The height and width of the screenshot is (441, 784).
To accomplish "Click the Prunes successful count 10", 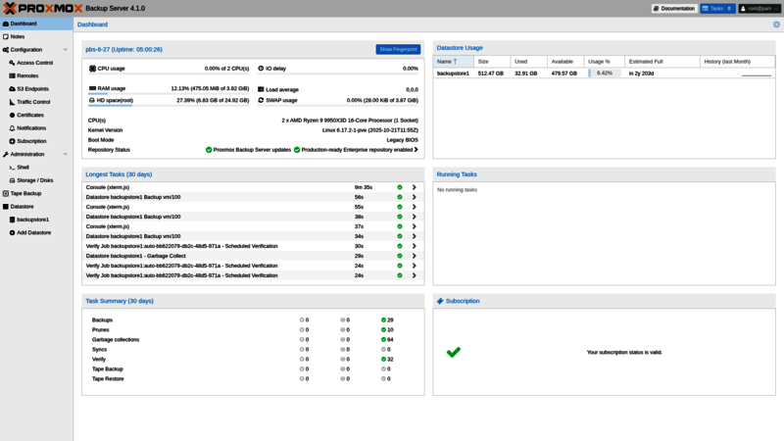I will (387, 329).
